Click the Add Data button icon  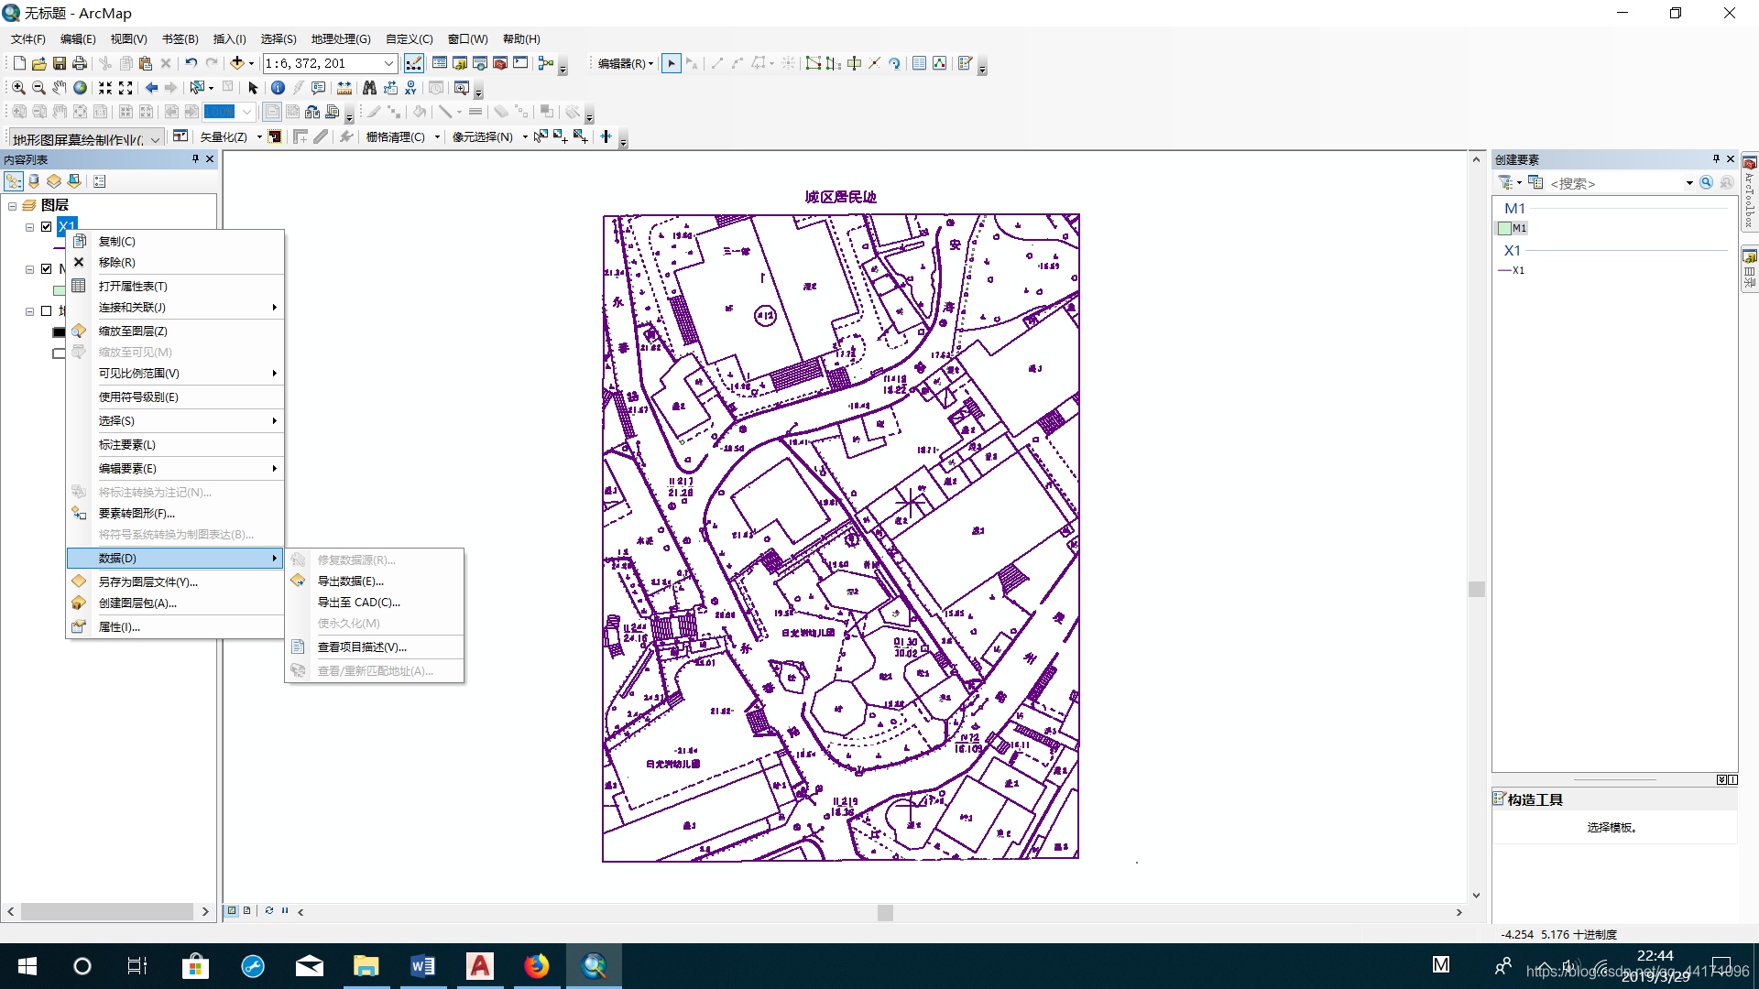tap(237, 63)
